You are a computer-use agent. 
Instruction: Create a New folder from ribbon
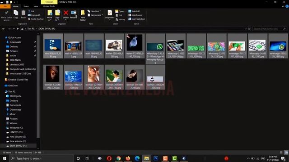tap(83, 15)
